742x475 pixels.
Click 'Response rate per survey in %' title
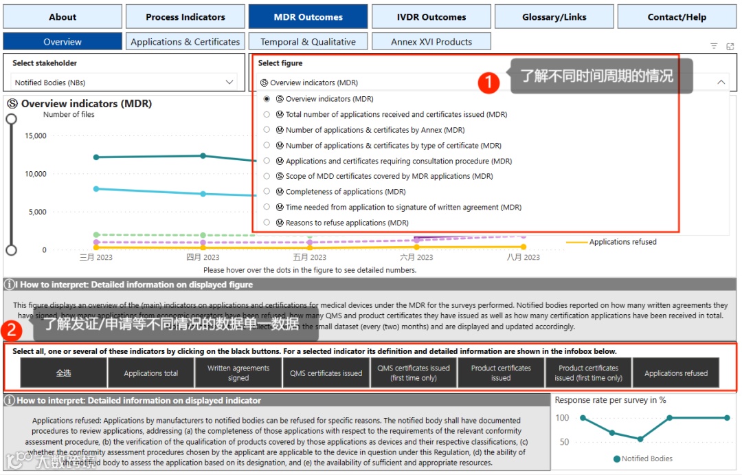coord(611,400)
